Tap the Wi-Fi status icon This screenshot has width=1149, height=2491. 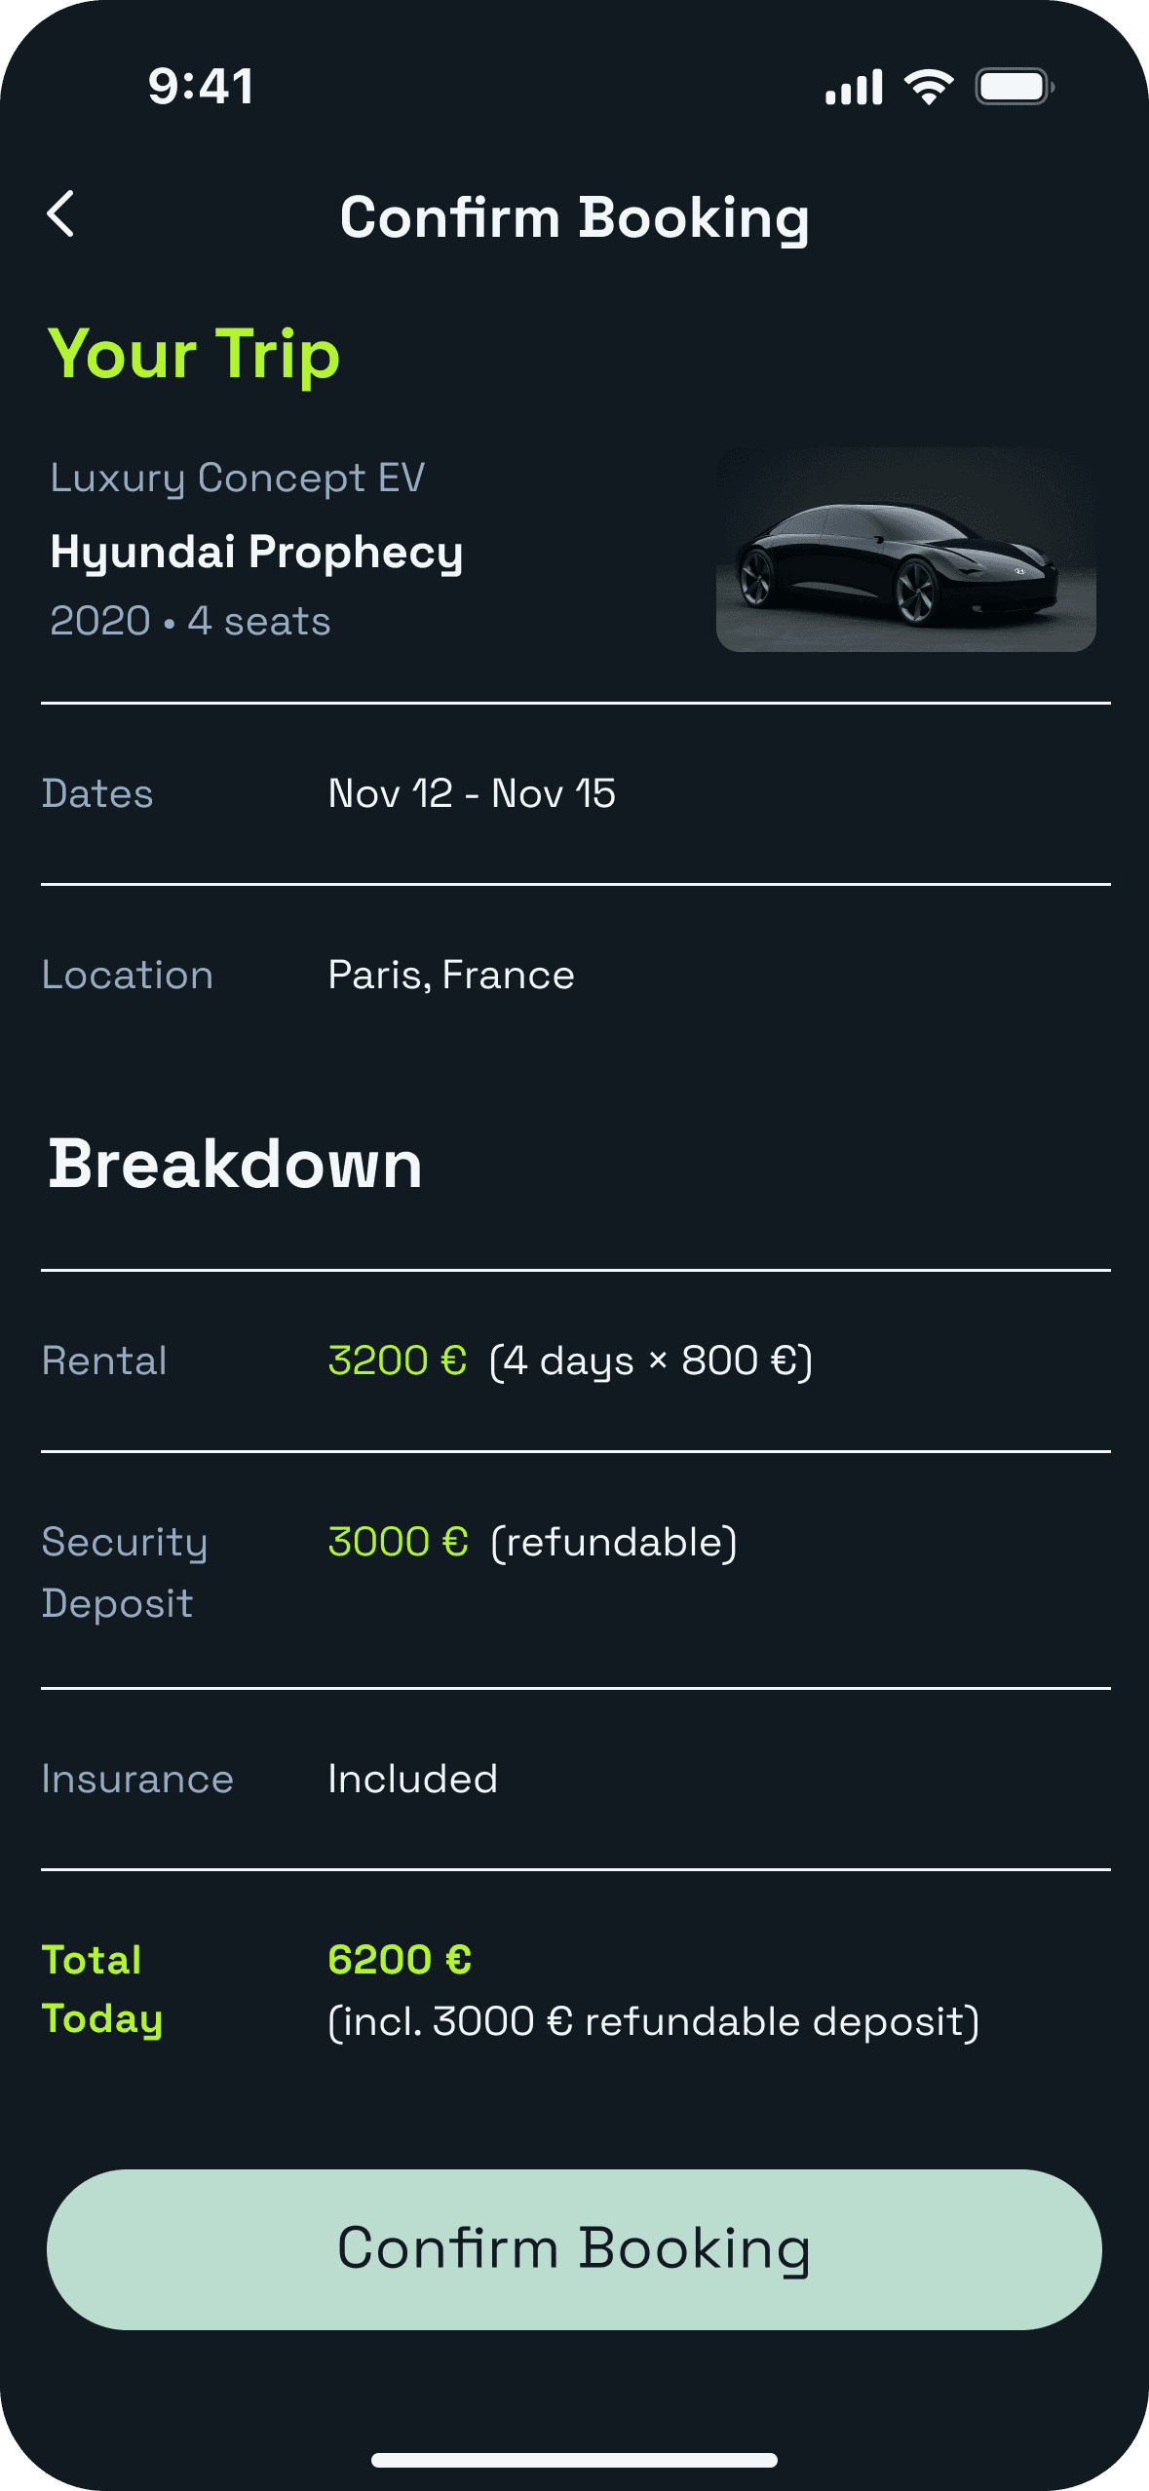click(x=929, y=87)
